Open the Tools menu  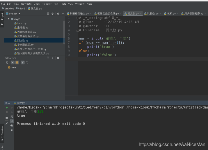[x=63, y=4]
